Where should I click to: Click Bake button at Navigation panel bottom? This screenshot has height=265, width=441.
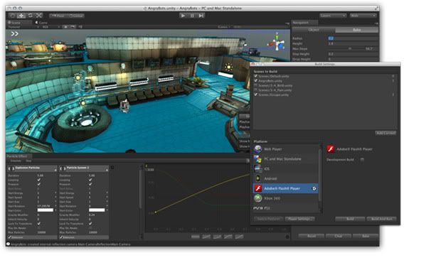point(366,236)
